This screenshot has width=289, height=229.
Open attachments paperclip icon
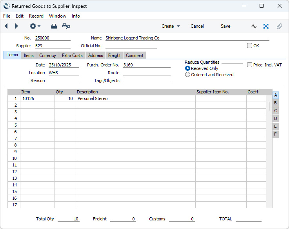coord(279,26)
